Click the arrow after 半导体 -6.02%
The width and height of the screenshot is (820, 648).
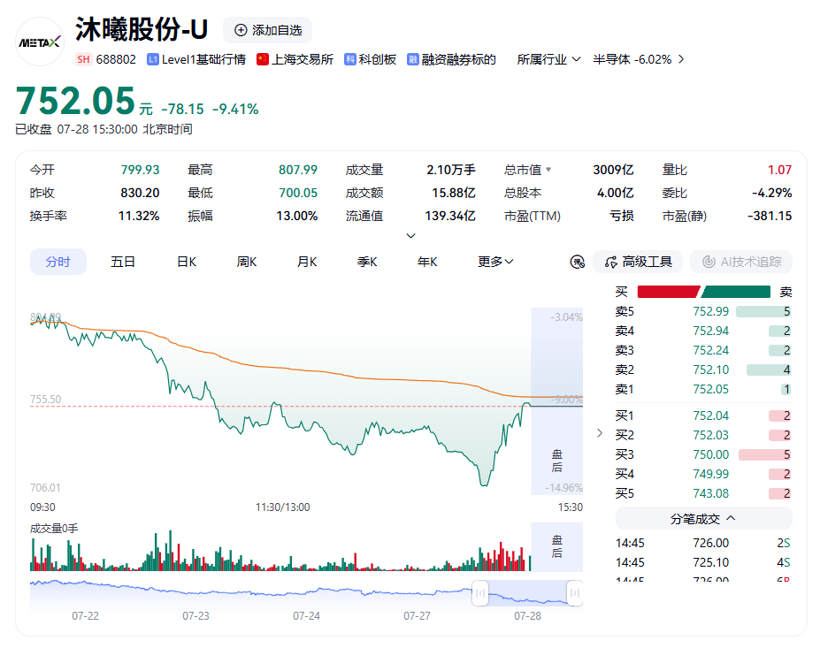click(x=681, y=59)
